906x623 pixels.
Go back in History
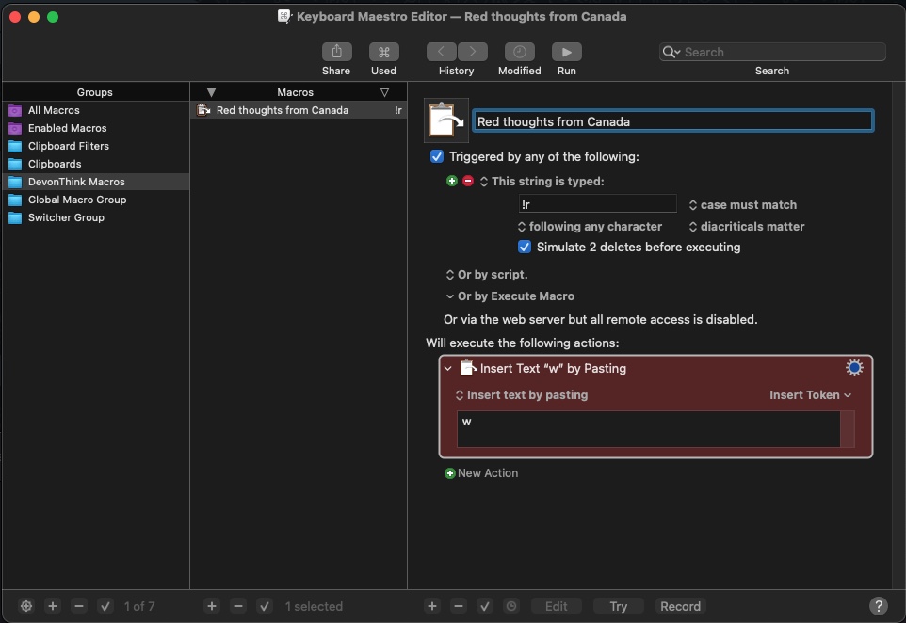(x=442, y=52)
